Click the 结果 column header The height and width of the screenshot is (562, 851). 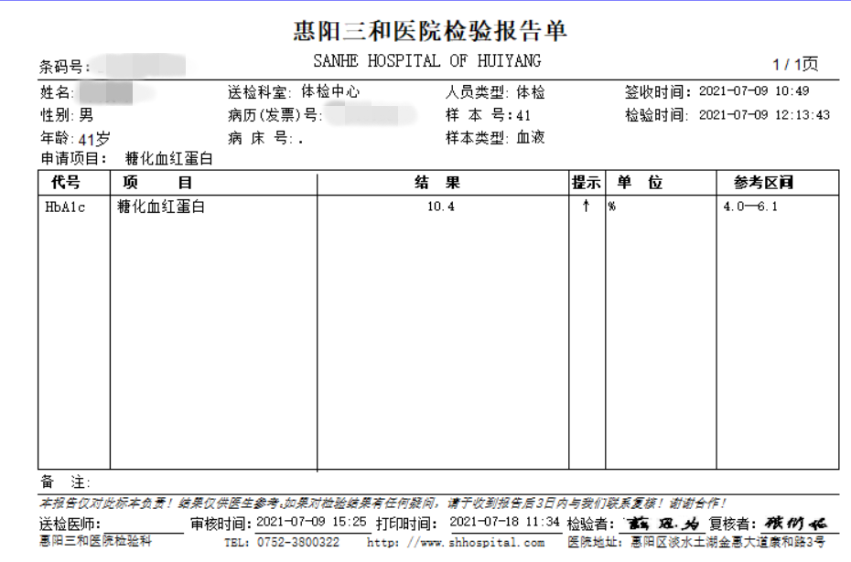pyautogui.click(x=437, y=182)
